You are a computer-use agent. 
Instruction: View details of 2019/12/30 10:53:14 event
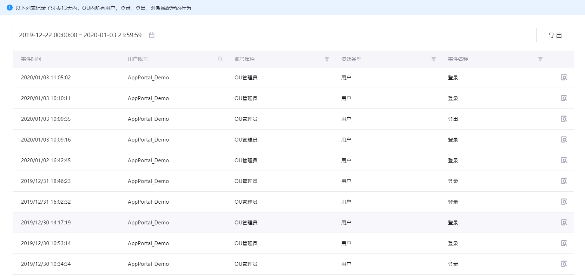click(x=564, y=243)
